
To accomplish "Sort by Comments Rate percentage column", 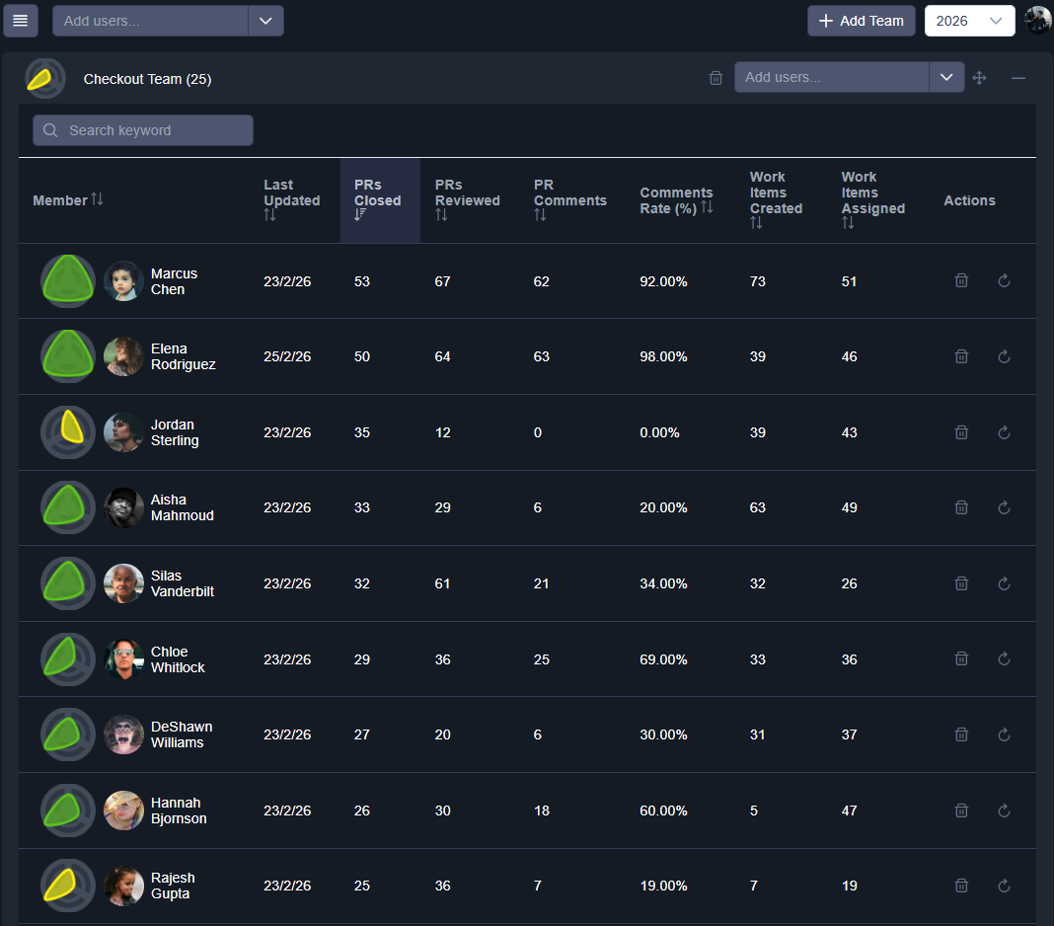I will click(x=676, y=200).
